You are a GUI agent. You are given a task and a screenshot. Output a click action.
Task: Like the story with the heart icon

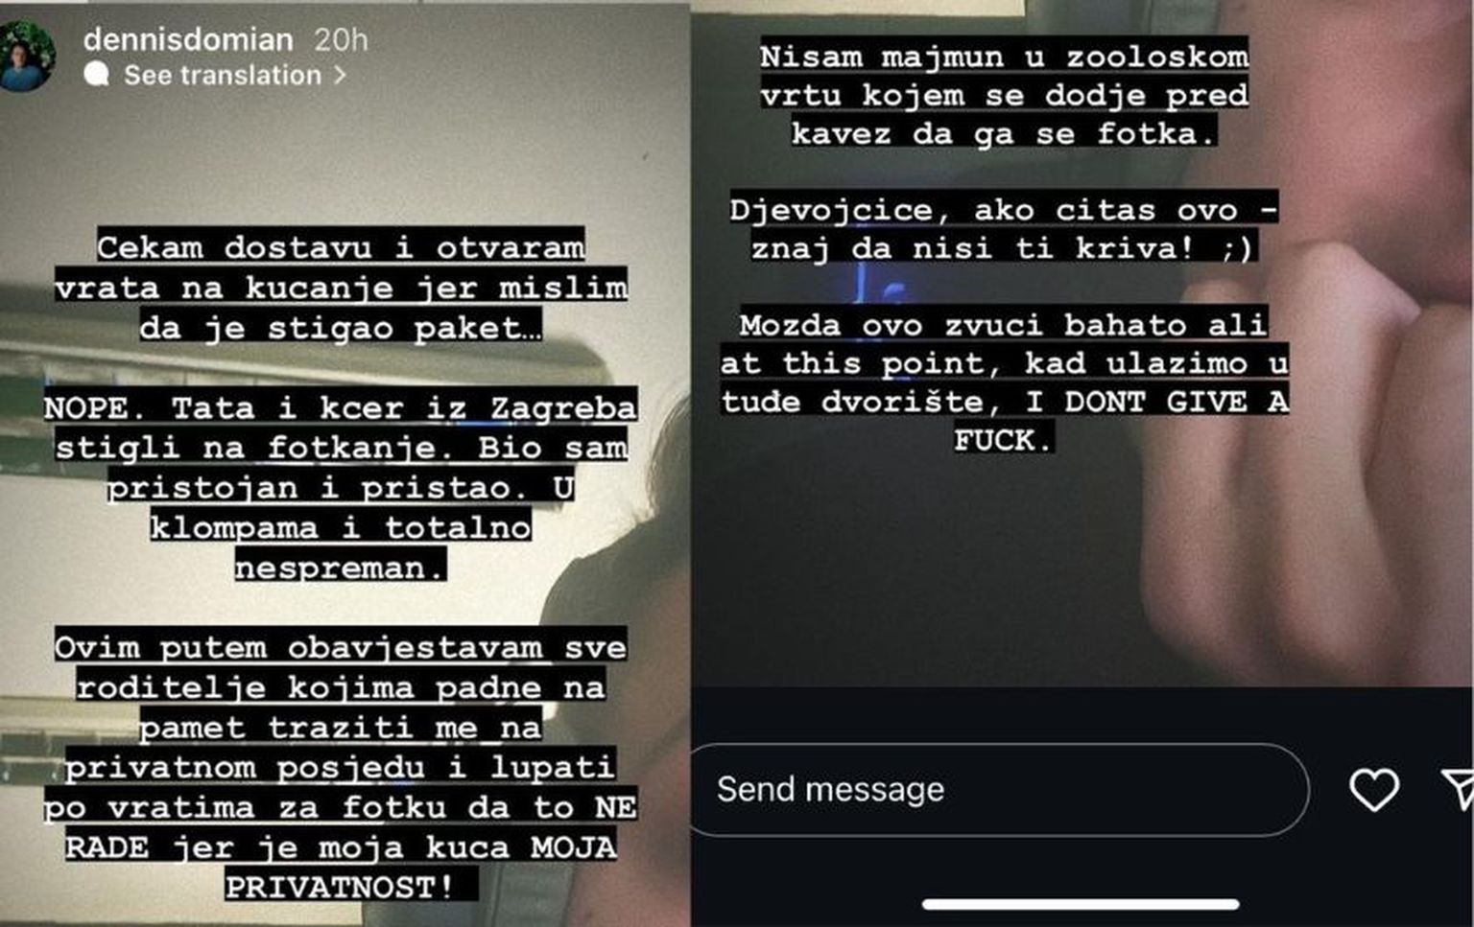pyautogui.click(x=1374, y=790)
